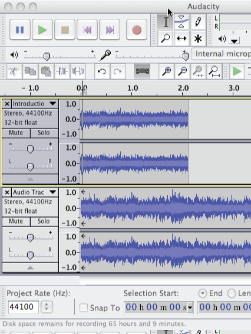The height and width of the screenshot is (334, 251).
Task: Click the Undo arrow
Action: (x=102, y=71)
